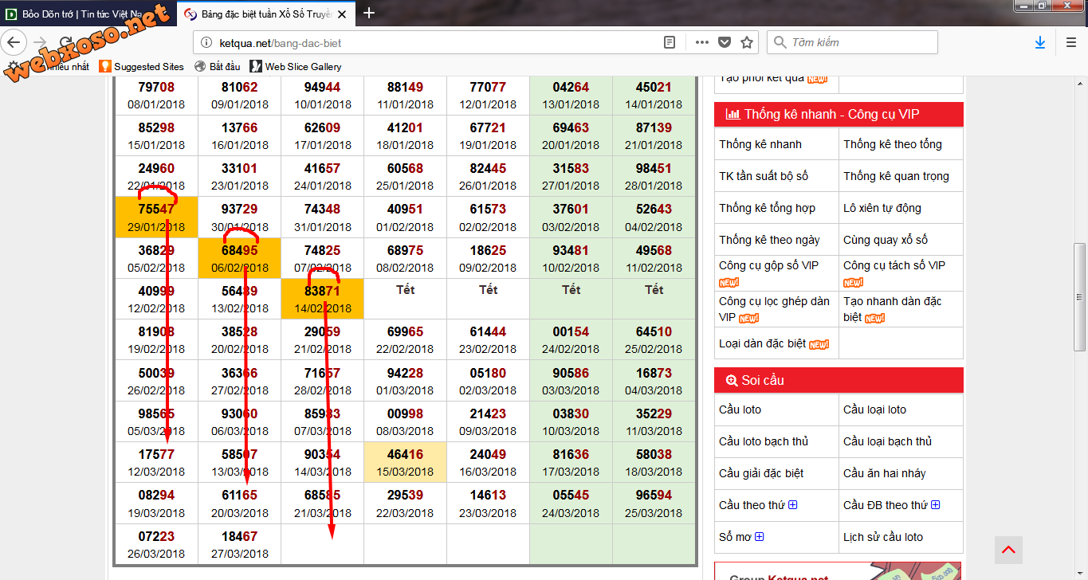1088x580 pixels.
Task: Click the cell 18467 dated 27/03/2018
Action: [239, 544]
